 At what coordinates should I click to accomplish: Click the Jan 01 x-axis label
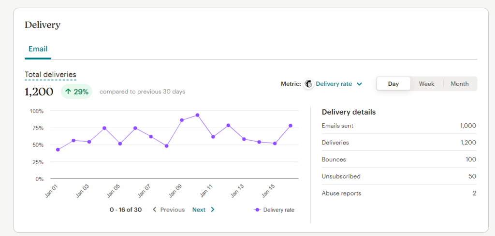[x=51, y=191]
